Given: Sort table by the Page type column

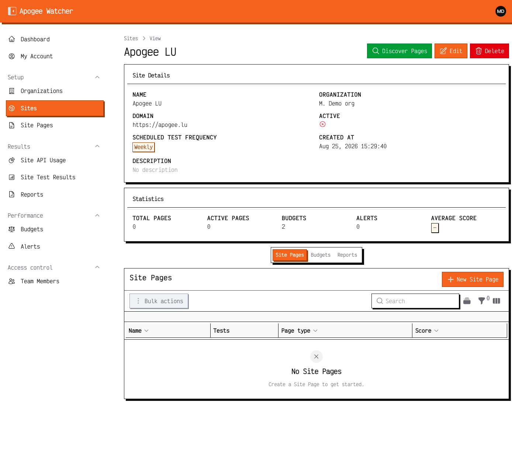Looking at the screenshot, I should click(x=300, y=331).
